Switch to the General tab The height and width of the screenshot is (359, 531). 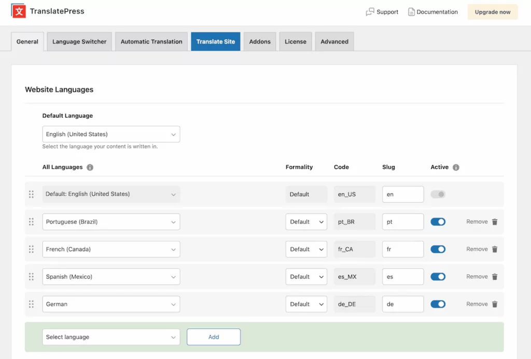click(27, 41)
